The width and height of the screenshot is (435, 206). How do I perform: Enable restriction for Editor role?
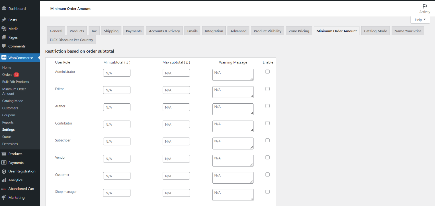pos(268,89)
